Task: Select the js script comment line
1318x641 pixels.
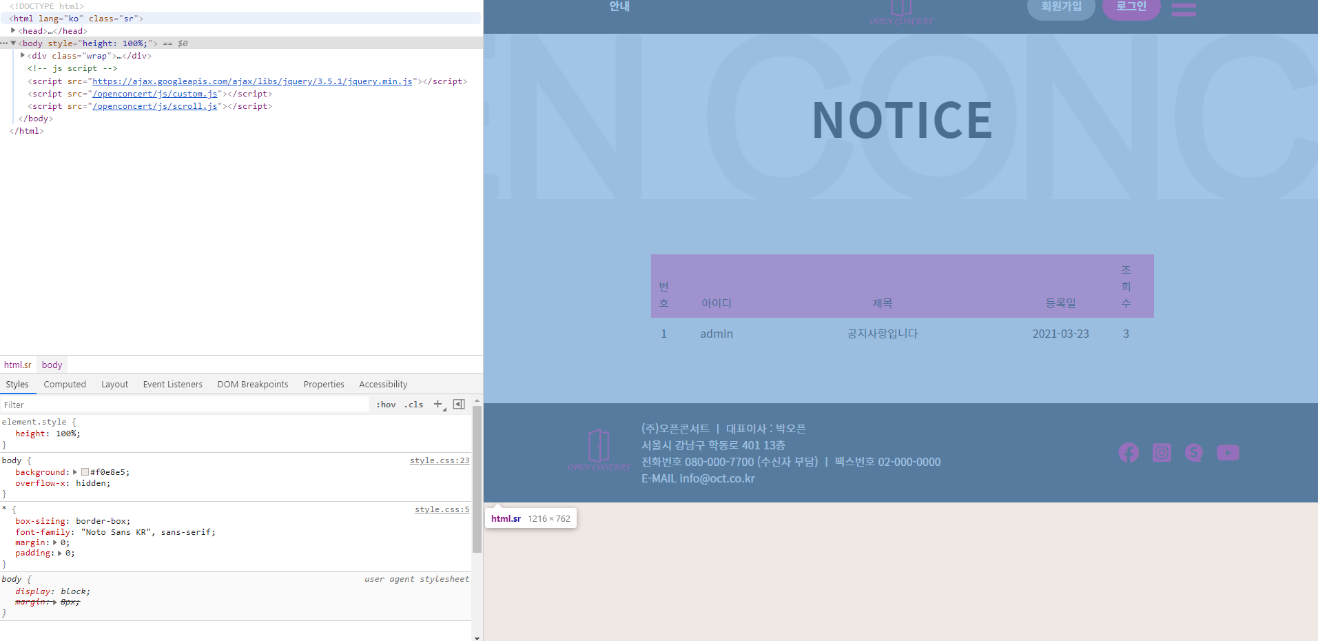Action: pos(72,68)
